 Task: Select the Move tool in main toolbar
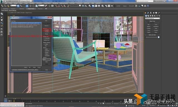pyautogui.click(x=30, y=6)
